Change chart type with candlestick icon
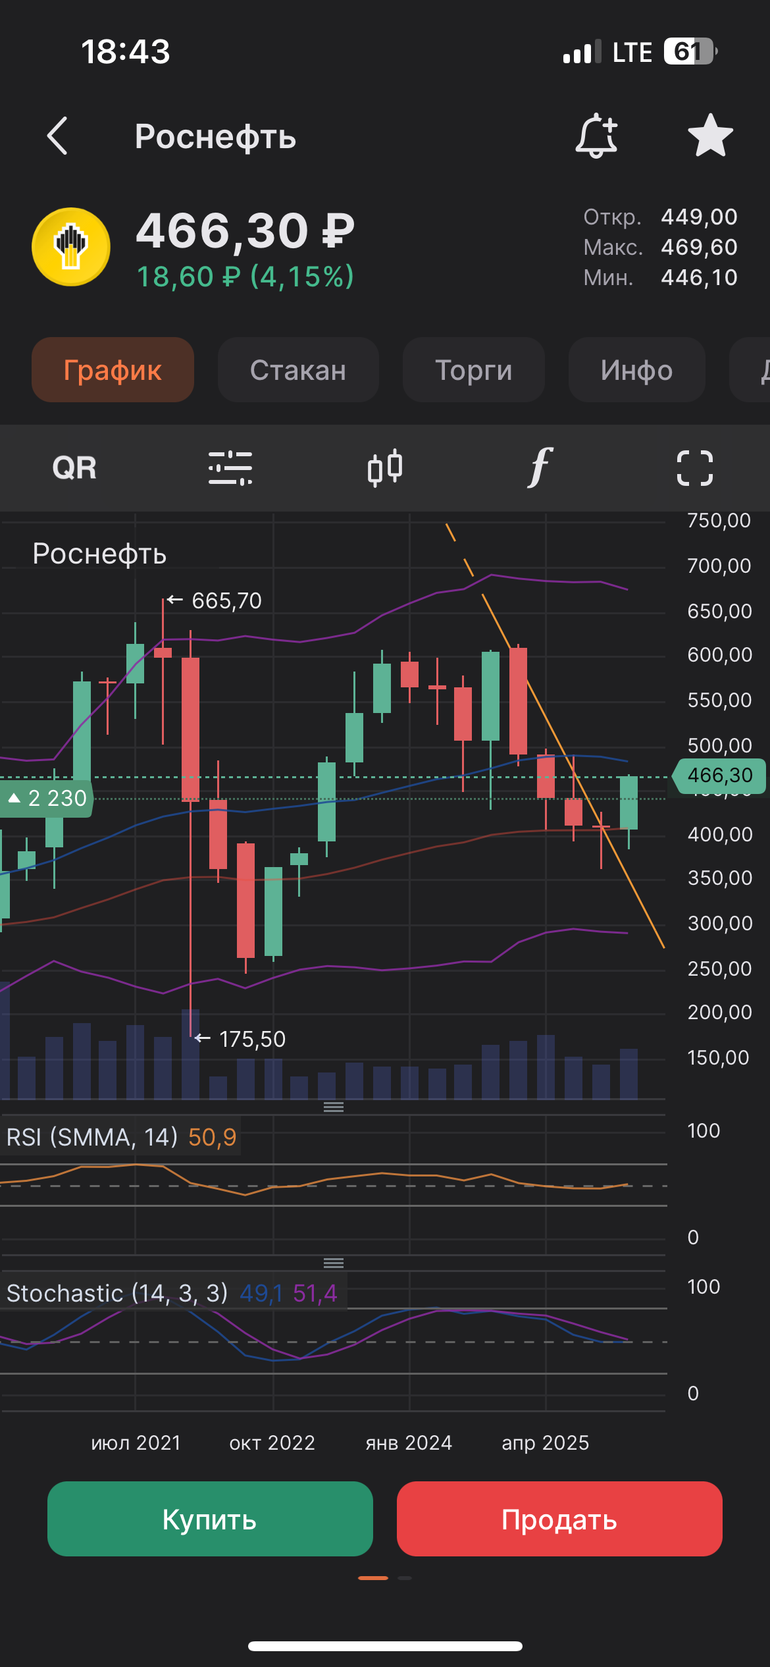This screenshot has height=1667, width=770. [385, 468]
